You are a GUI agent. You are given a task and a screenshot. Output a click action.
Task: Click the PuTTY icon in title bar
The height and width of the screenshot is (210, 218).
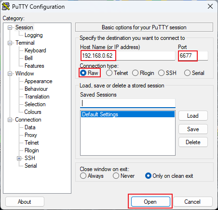6,6
